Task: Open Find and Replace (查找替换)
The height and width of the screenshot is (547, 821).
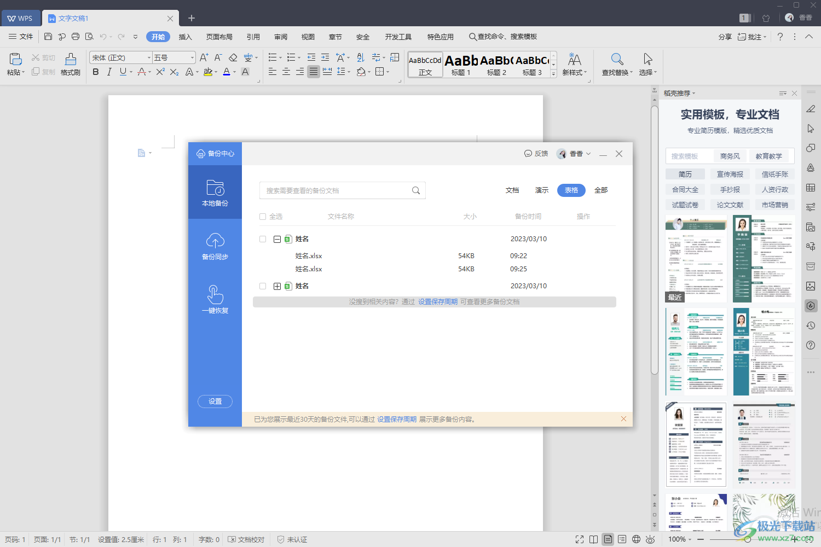Action: [x=617, y=65]
